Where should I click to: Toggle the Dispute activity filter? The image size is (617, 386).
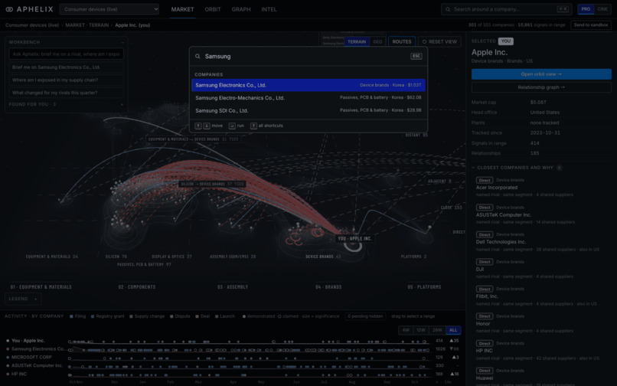pos(180,316)
